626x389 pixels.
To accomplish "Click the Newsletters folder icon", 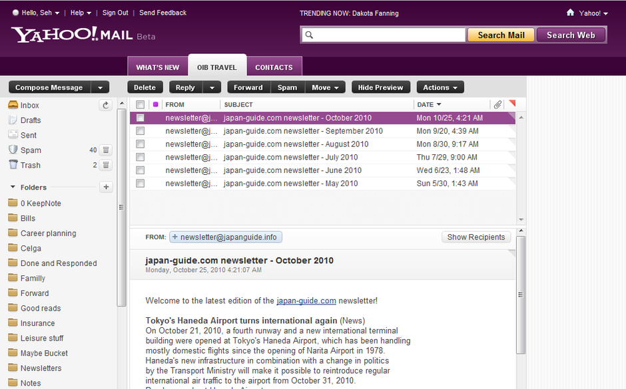I will click(x=13, y=367).
